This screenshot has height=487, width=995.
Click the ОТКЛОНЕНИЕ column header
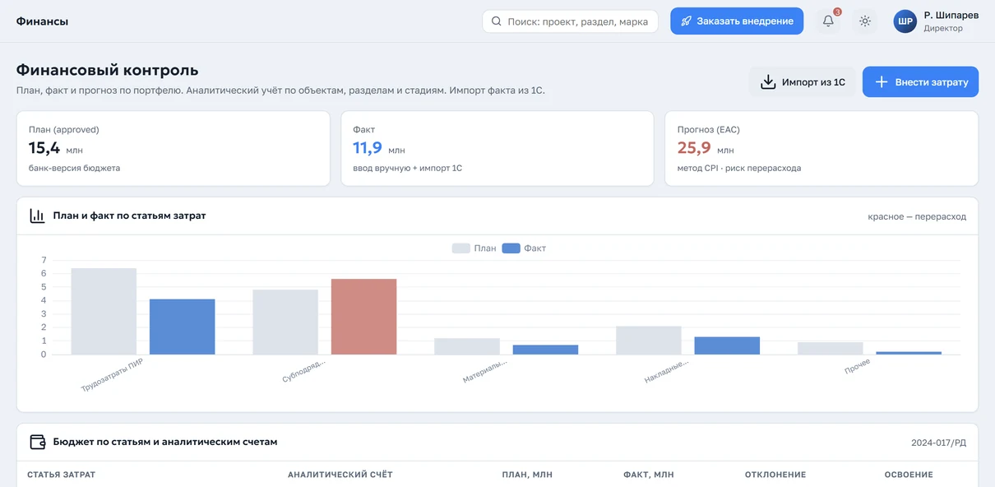click(x=775, y=475)
